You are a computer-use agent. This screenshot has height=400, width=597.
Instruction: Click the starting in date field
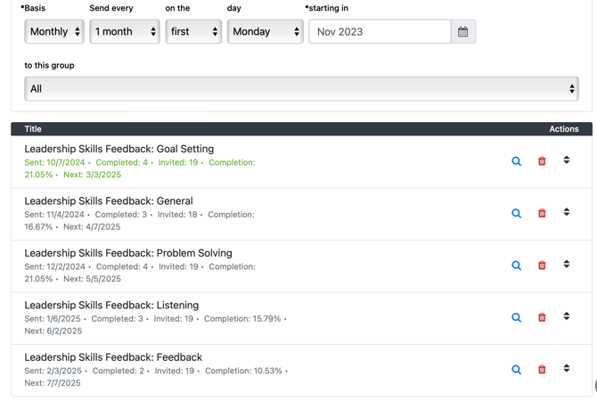point(380,32)
